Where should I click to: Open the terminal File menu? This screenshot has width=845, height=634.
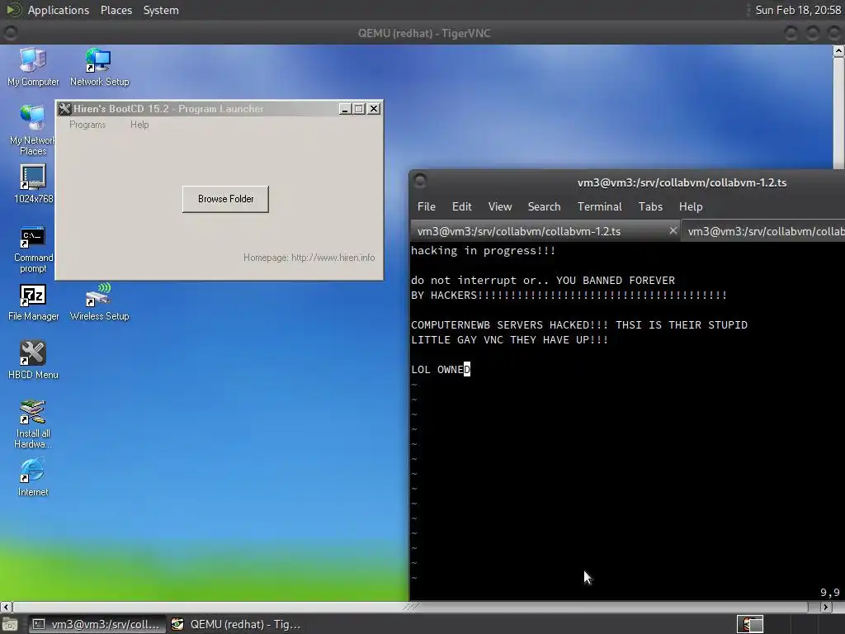coord(427,206)
